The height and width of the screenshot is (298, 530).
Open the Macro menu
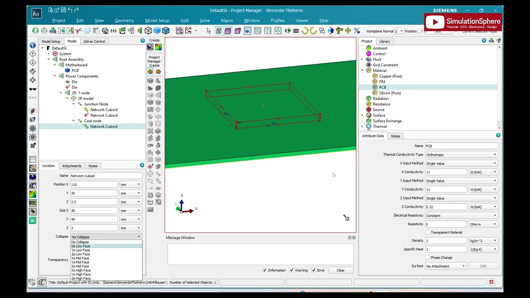point(226,20)
